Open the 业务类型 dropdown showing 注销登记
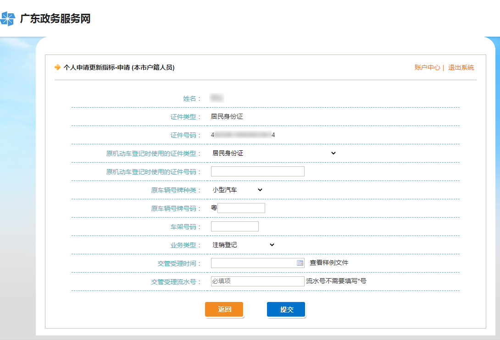 point(243,245)
